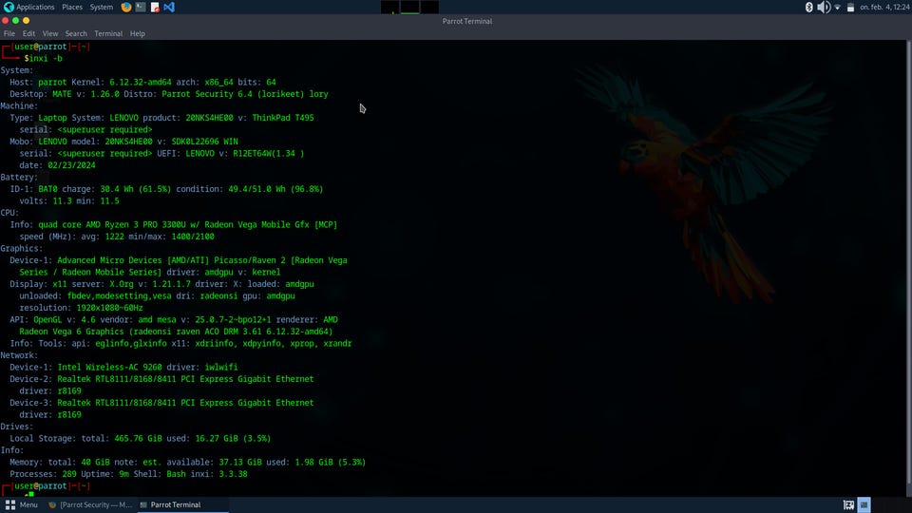Open the Search menu in terminal
Image resolution: width=912 pixels, height=513 pixels.
(76, 33)
